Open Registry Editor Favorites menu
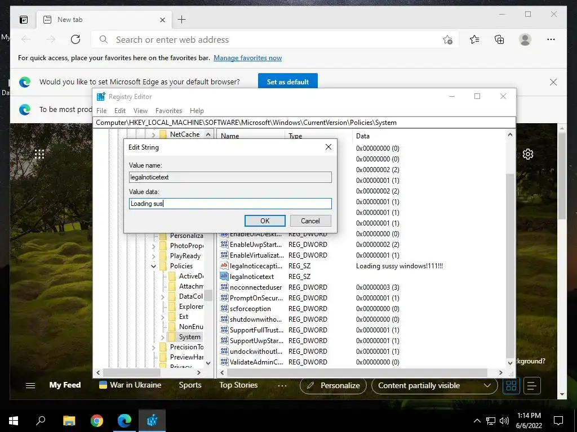This screenshot has height=432, width=577. pyautogui.click(x=168, y=111)
